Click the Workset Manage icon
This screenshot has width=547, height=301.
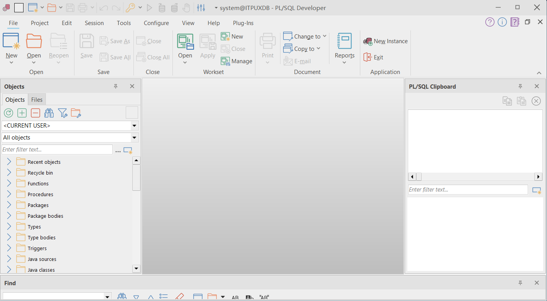(x=225, y=61)
